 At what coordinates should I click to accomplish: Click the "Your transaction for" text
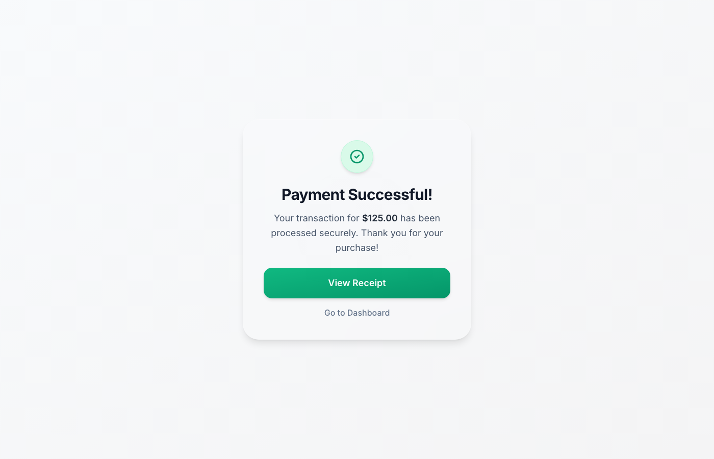coord(317,218)
